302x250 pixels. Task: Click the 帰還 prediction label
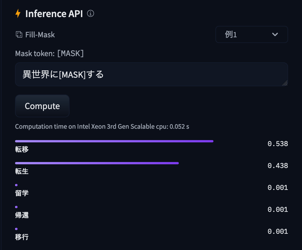click(22, 215)
